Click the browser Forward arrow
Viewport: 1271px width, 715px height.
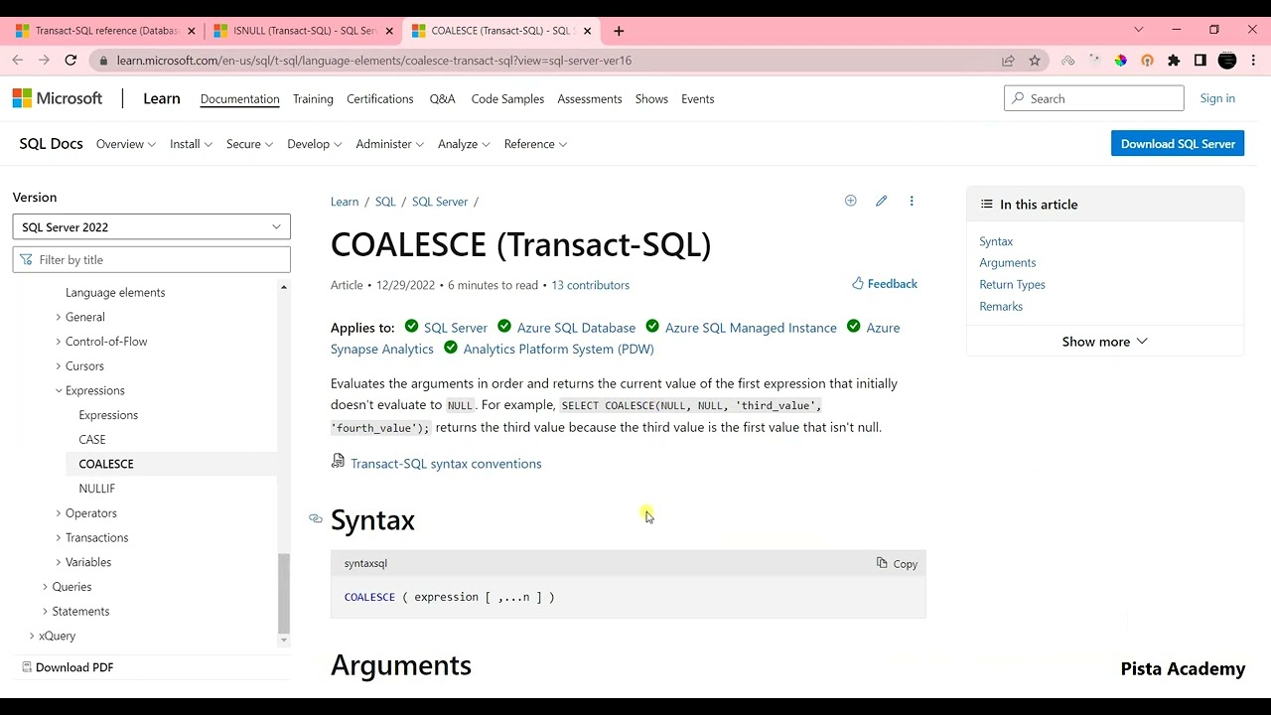(44, 61)
